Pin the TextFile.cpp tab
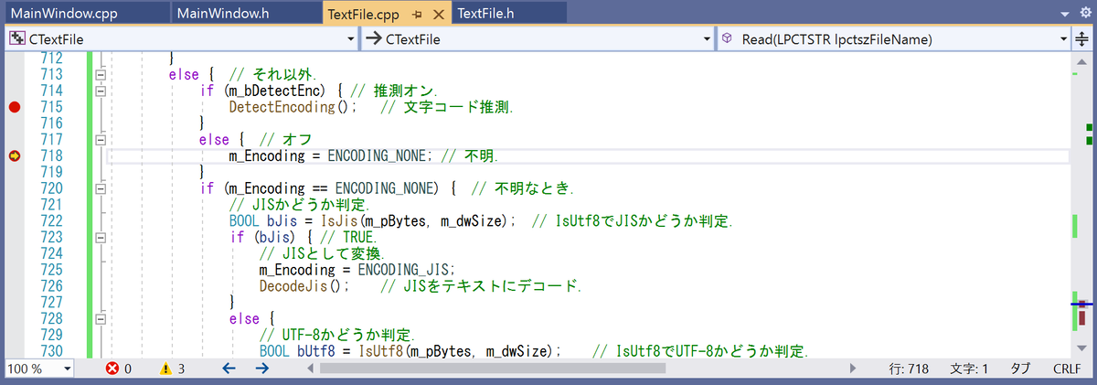Viewport: 1097px width, 385px height. point(416,14)
